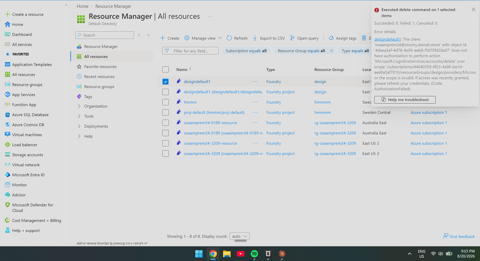Open Help + support
The height and width of the screenshot is (261, 480).
(x=26, y=230)
